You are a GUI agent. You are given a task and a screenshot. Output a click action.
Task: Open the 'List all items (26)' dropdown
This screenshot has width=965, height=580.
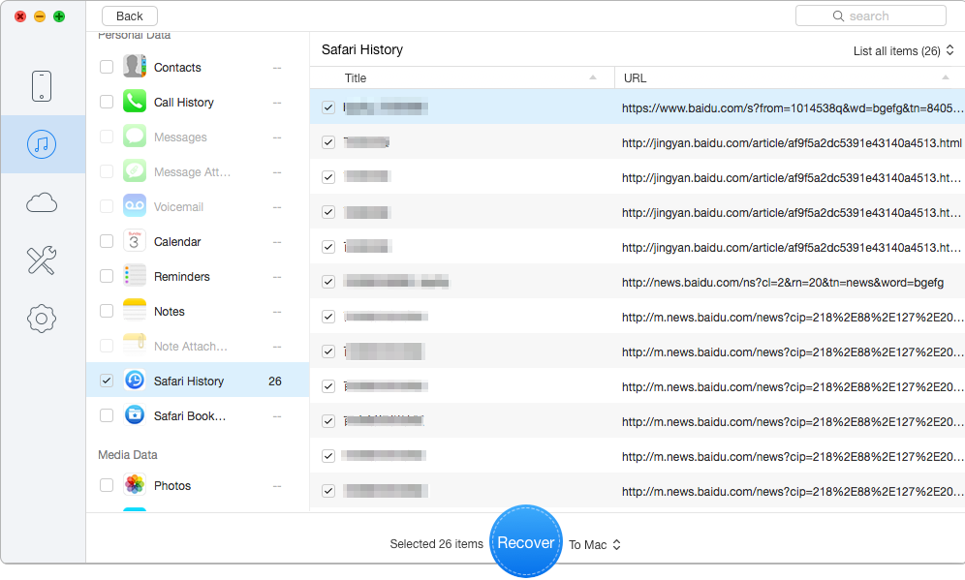[903, 51]
